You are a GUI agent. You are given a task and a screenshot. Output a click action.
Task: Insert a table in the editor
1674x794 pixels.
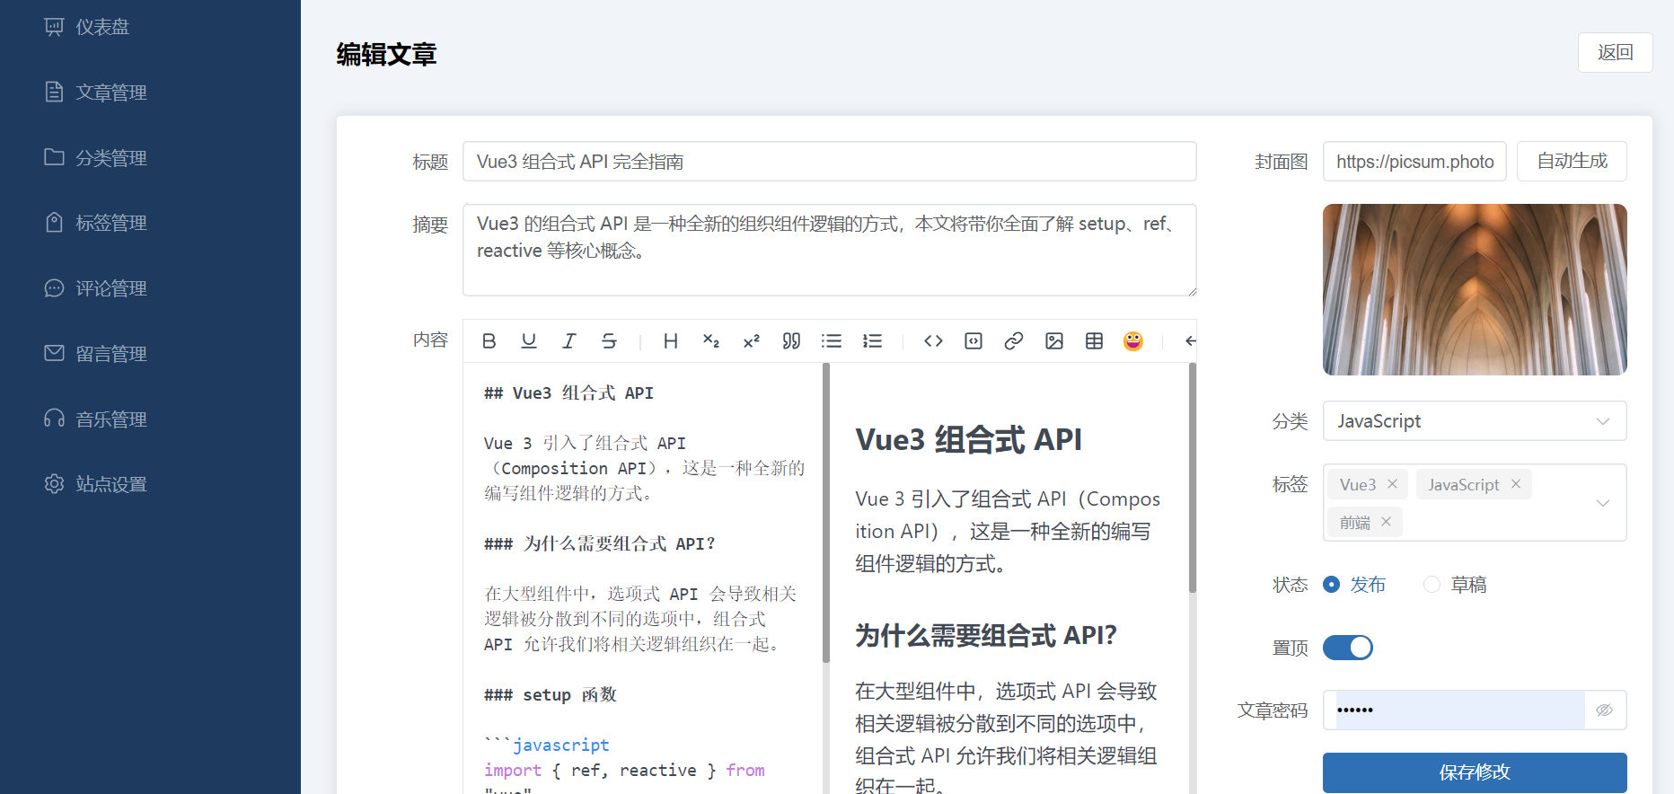click(1094, 341)
